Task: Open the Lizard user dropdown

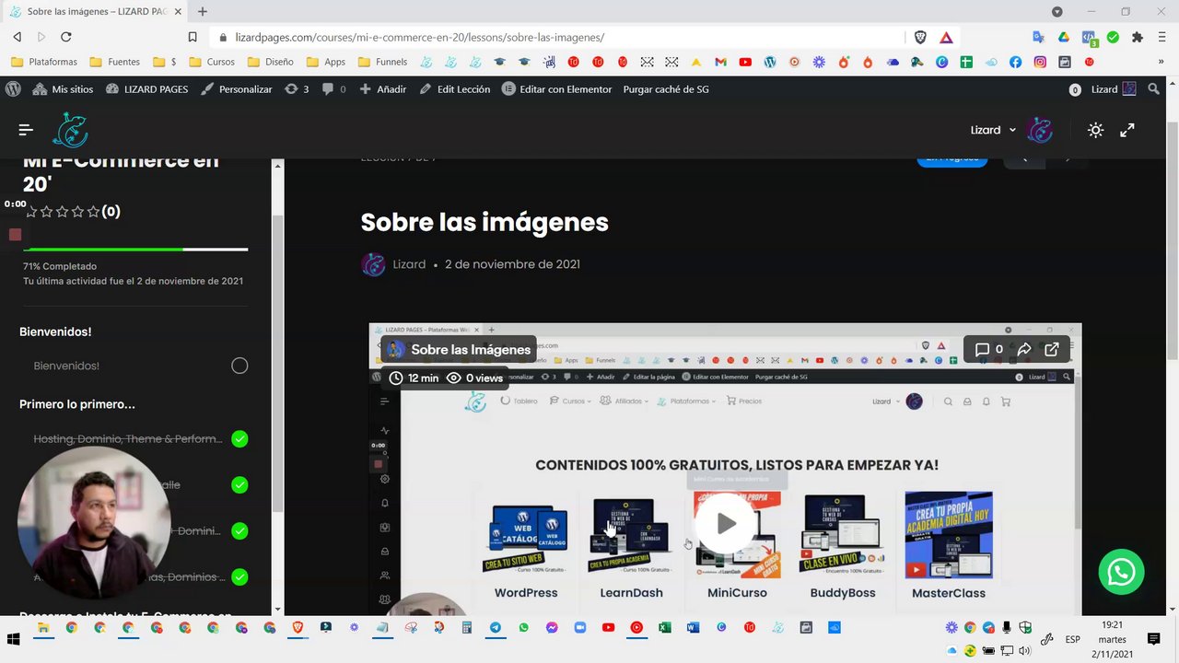Action: click(993, 130)
